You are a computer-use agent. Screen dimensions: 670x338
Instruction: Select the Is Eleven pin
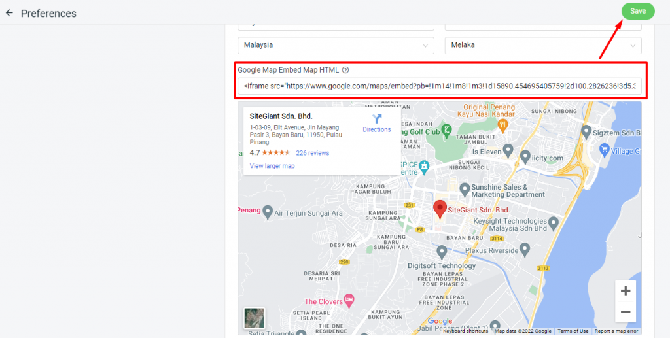pyautogui.click(x=508, y=150)
